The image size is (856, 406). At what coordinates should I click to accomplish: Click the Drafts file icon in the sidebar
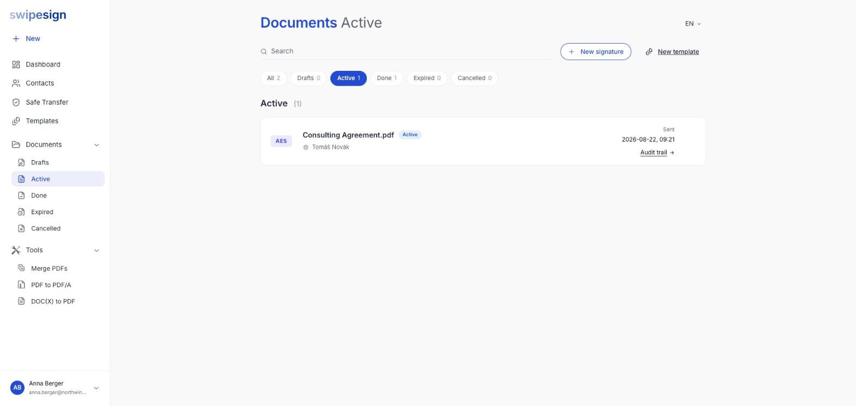[x=21, y=162]
